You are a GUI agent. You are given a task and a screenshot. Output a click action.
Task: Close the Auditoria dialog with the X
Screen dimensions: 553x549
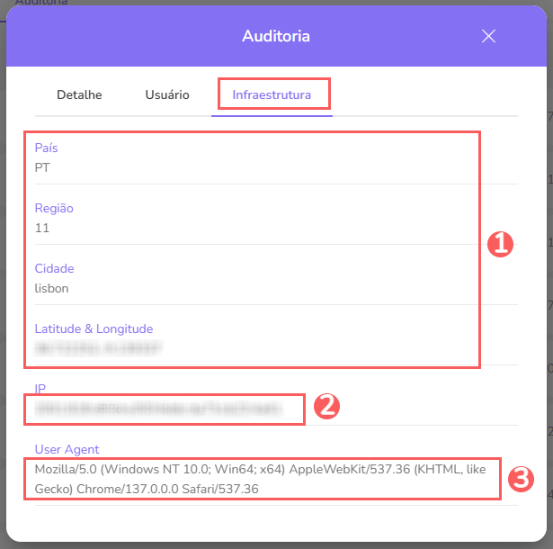point(488,36)
